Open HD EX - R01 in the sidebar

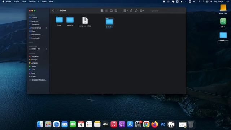[x=36, y=49]
